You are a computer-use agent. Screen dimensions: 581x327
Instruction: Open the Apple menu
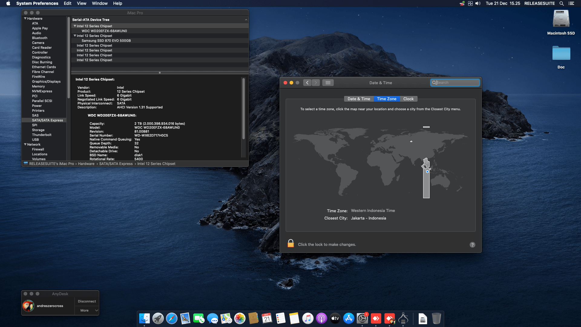tap(8, 3)
